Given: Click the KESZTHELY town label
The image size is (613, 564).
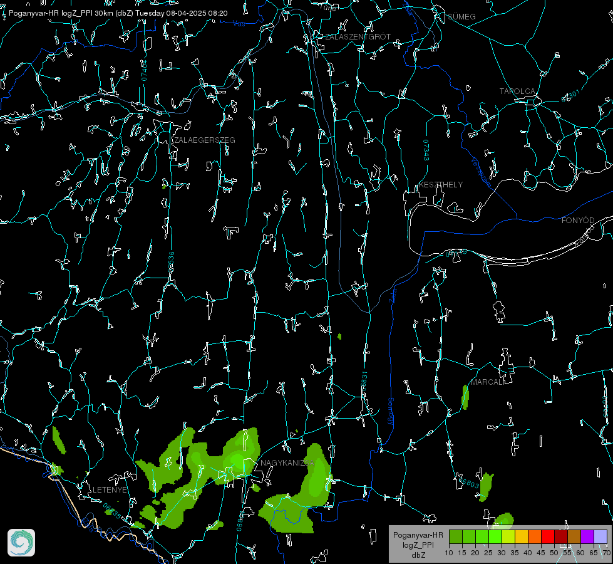Looking at the screenshot, I should [x=441, y=184].
